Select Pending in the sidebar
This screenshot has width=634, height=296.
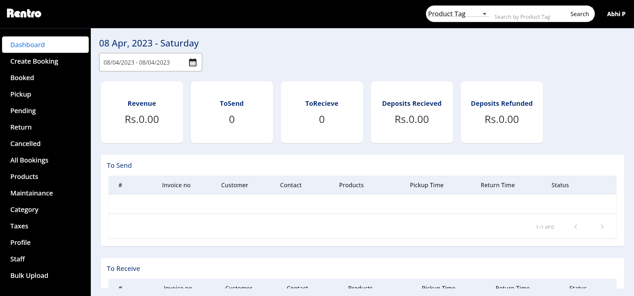[23, 111]
